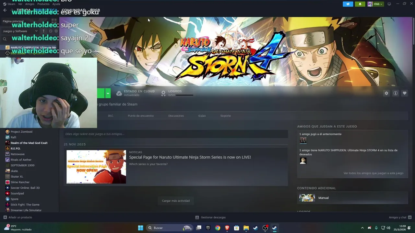Click the Slime Rancher game icon
Screen dimensions: 415x233
pyautogui.click(x=7, y=182)
